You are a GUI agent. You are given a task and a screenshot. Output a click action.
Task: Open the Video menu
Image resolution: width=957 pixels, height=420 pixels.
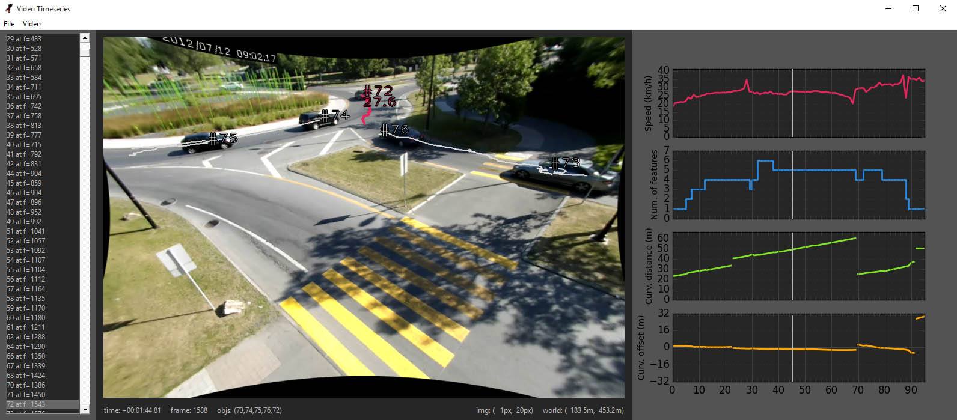pos(32,24)
